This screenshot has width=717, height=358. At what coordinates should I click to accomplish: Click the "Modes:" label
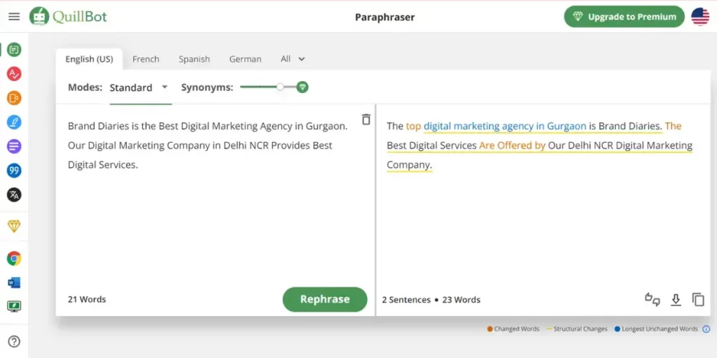(x=85, y=87)
